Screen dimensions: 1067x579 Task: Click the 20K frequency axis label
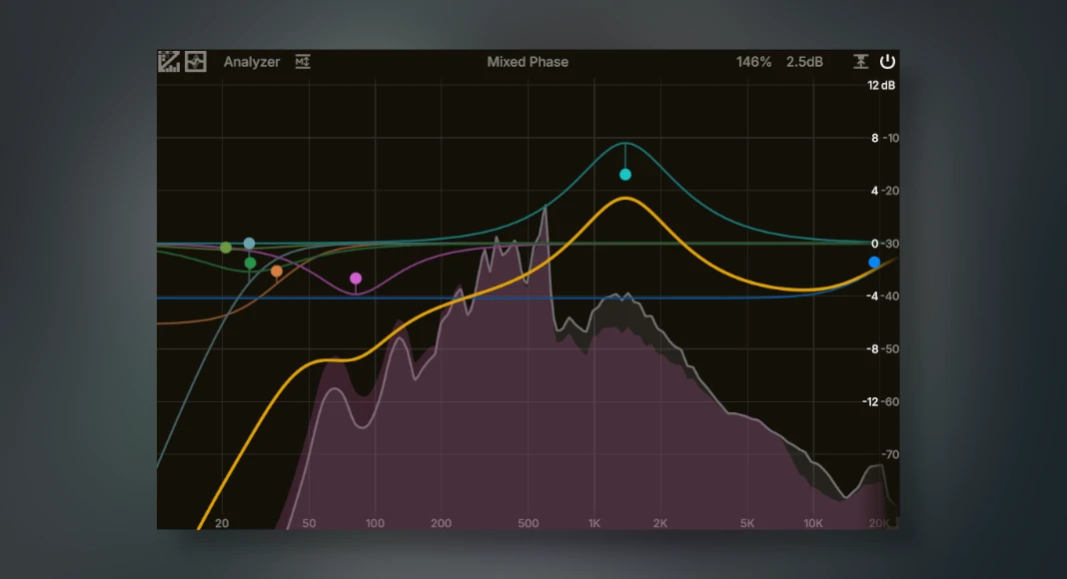click(x=878, y=523)
